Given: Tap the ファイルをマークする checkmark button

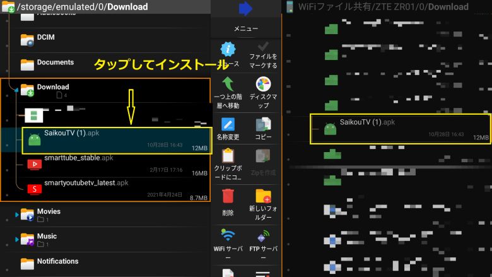Looking at the screenshot, I should (263, 56).
